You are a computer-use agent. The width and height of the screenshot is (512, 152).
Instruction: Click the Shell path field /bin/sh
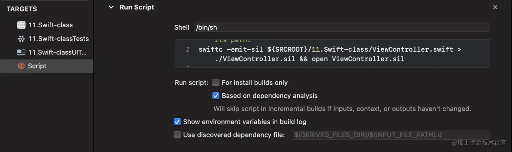click(x=341, y=27)
